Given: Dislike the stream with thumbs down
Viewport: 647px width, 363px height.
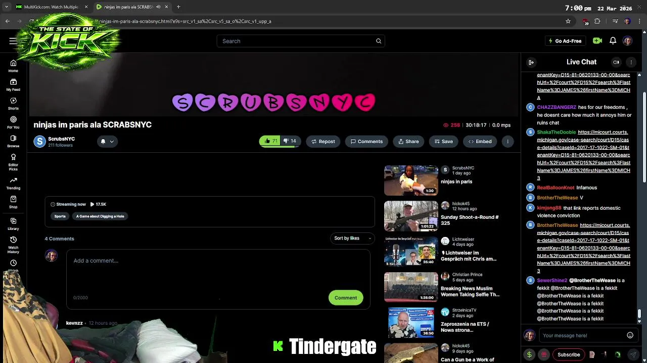Looking at the screenshot, I should pyautogui.click(x=290, y=141).
